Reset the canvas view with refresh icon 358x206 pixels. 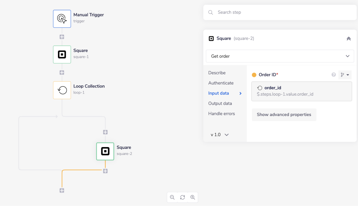183,197
